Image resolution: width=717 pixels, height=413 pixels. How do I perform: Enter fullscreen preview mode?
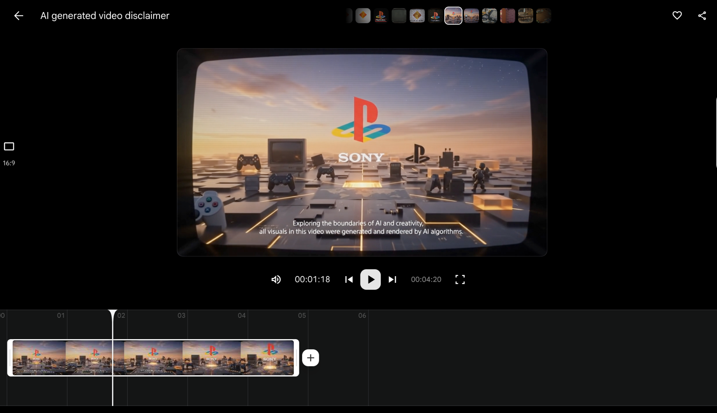click(460, 279)
